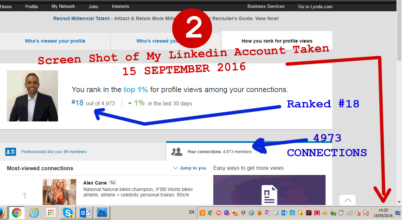This screenshot has width=402, height=220.
Task: Click the 'Most-viewed connections' heading
Action: [x=40, y=168]
